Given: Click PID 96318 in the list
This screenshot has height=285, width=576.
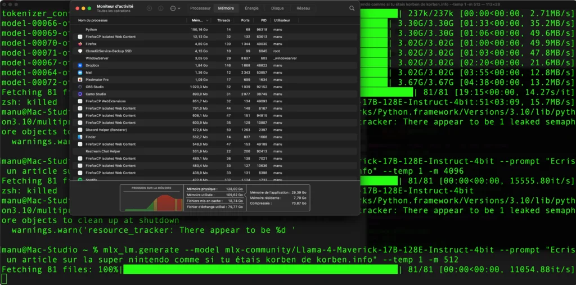Looking at the screenshot, I should click(262, 30).
